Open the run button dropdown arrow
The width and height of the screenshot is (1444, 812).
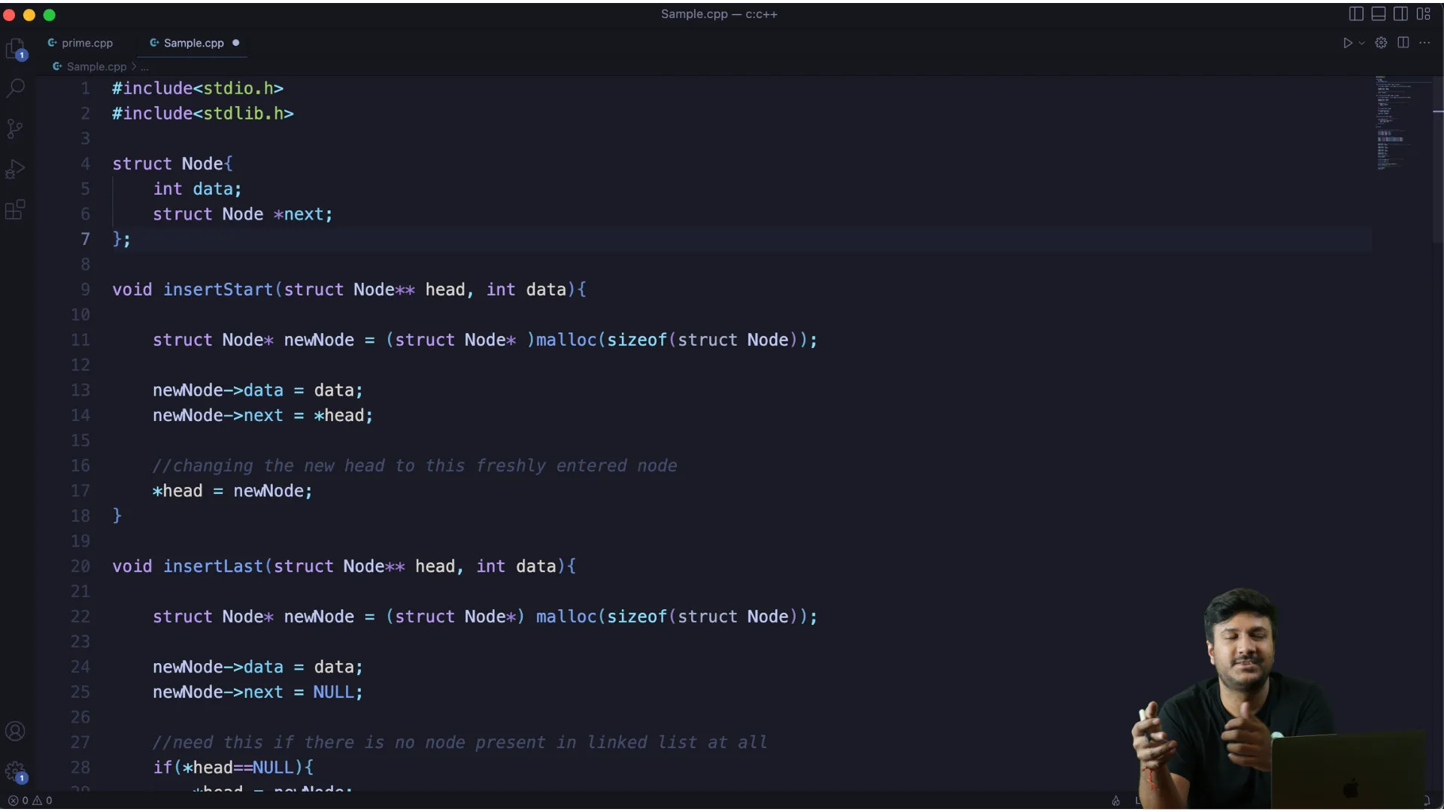point(1362,44)
